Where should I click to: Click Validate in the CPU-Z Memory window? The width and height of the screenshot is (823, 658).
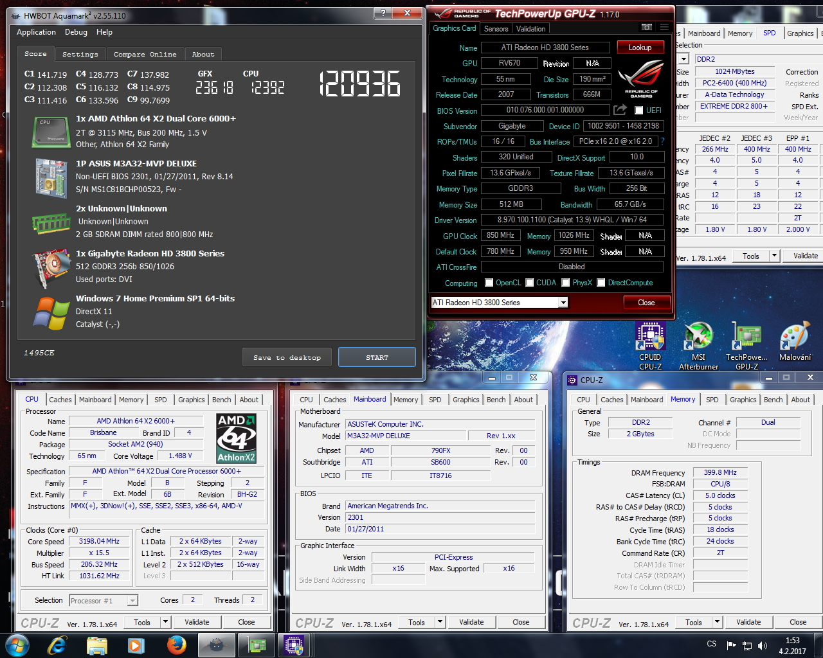click(x=748, y=622)
